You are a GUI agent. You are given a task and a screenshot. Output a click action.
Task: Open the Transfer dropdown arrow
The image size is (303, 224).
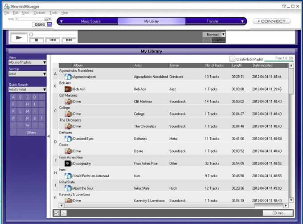tap(242, 21)
